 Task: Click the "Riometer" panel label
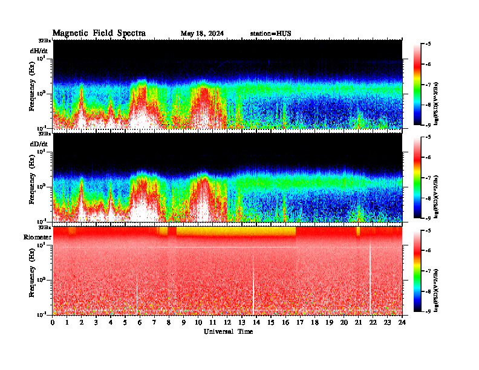coord(37,237)
